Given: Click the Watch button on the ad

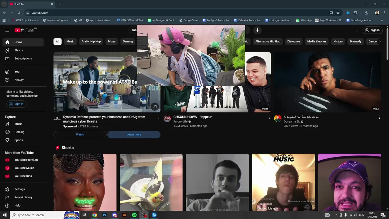Looking at the screenshot, I should point(80,134).
